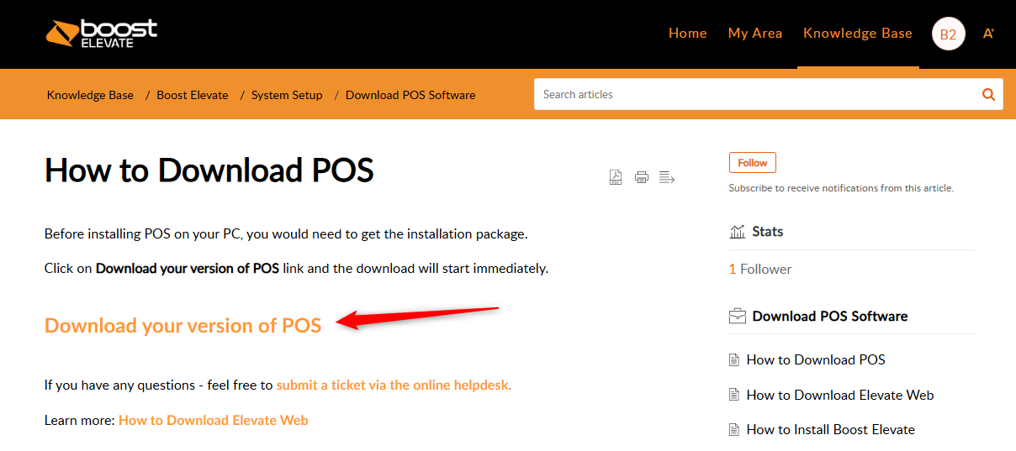Viewport: 1016px width, 451px height.
Task: Open sidebar article How to Install Boost Elevate
Action: [831, 429]
